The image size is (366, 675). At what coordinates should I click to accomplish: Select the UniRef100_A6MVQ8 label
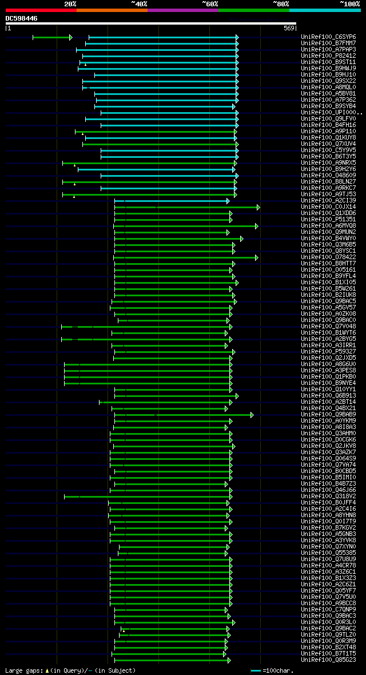(x=328, y=225)
